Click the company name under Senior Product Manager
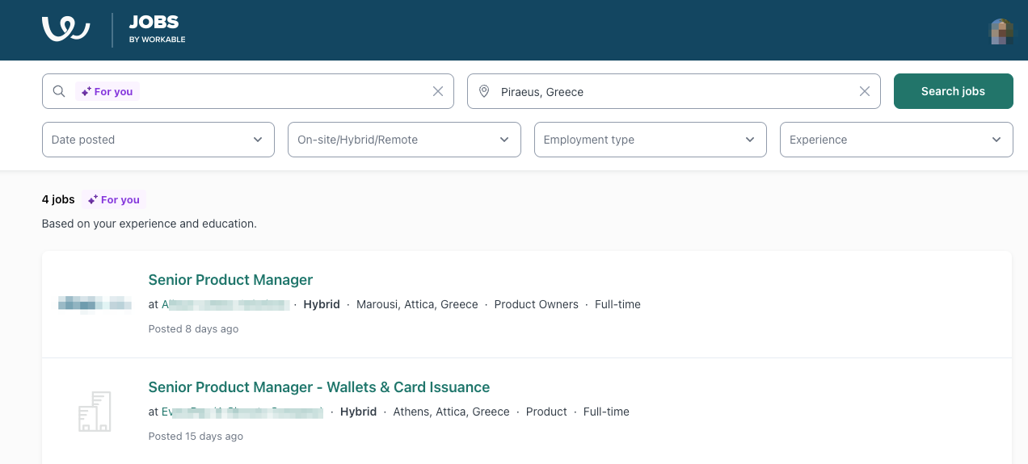1028x464 pixels. click(226, 304)
